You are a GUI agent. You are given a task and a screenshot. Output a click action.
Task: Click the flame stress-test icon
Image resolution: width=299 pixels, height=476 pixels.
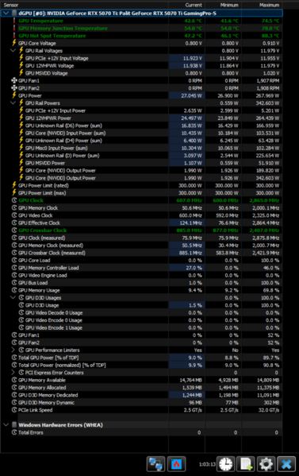(176, 464)
